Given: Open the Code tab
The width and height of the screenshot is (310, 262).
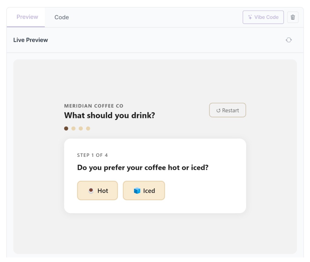Looking at the screenshot, I should 61,17.
